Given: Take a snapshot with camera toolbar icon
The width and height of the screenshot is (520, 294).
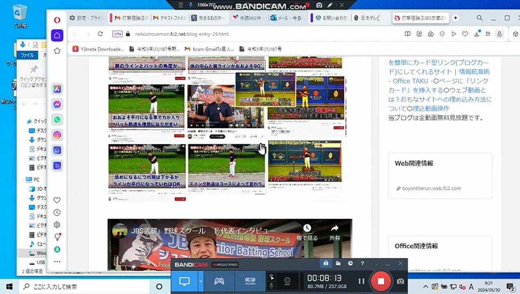Looking at the screenshot, I should click(x=430, y=34).
